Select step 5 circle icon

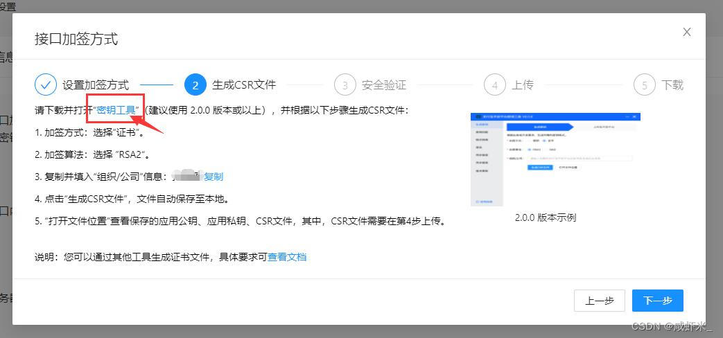click(645, 84)
